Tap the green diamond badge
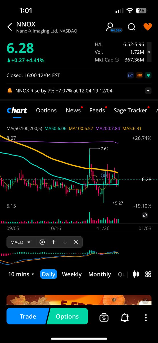Image resolution: width=158 pixels, height=343 pixels. tap(148, 75)
